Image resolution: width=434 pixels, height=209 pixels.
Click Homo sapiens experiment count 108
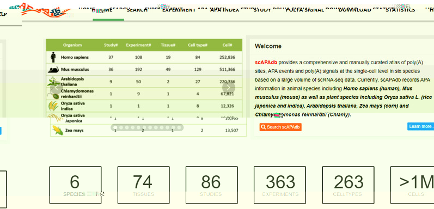[x=139, y=57]
